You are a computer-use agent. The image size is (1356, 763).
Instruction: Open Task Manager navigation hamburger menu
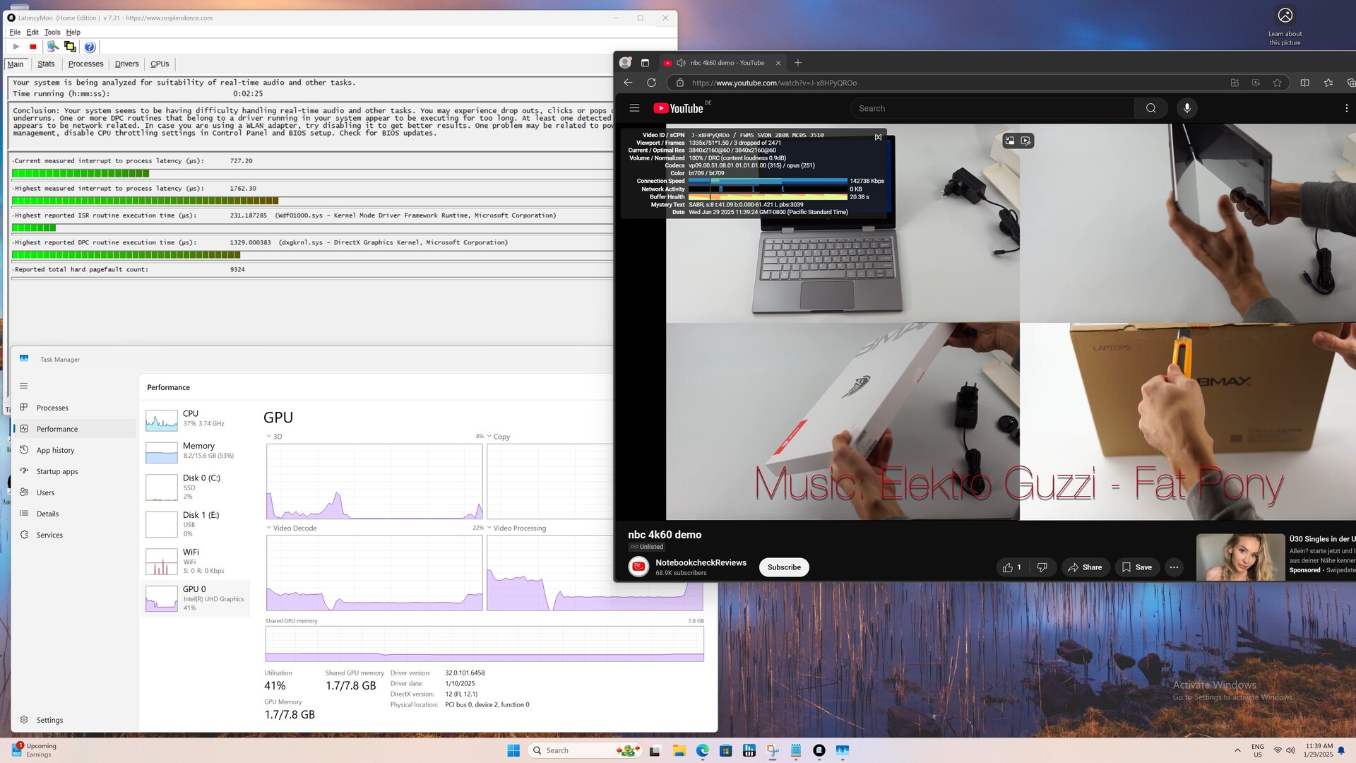coord(23,386)
